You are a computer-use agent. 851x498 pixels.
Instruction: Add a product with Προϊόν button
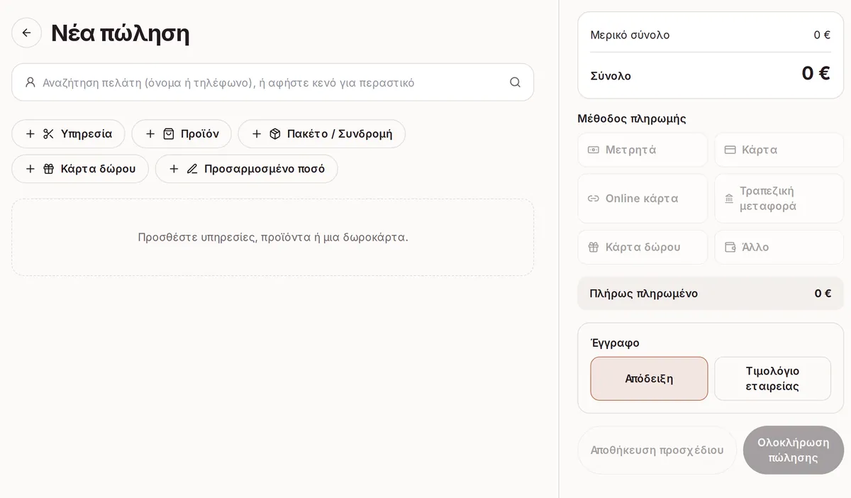(x=182, y=134)
